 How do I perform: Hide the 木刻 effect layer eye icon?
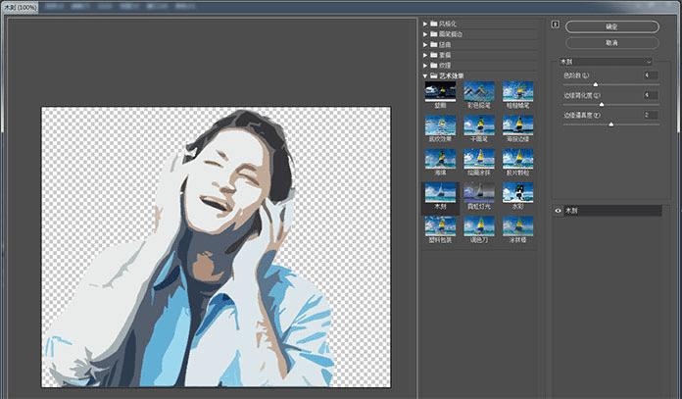tap(559, 211)
